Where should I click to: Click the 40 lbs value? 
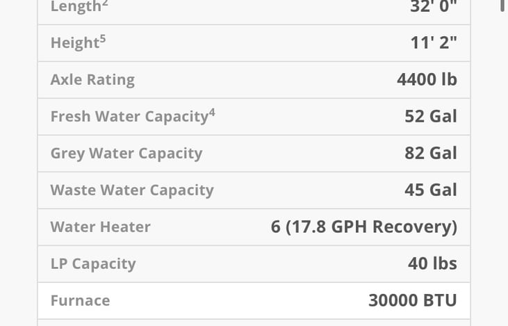click(x=432, y=263)
